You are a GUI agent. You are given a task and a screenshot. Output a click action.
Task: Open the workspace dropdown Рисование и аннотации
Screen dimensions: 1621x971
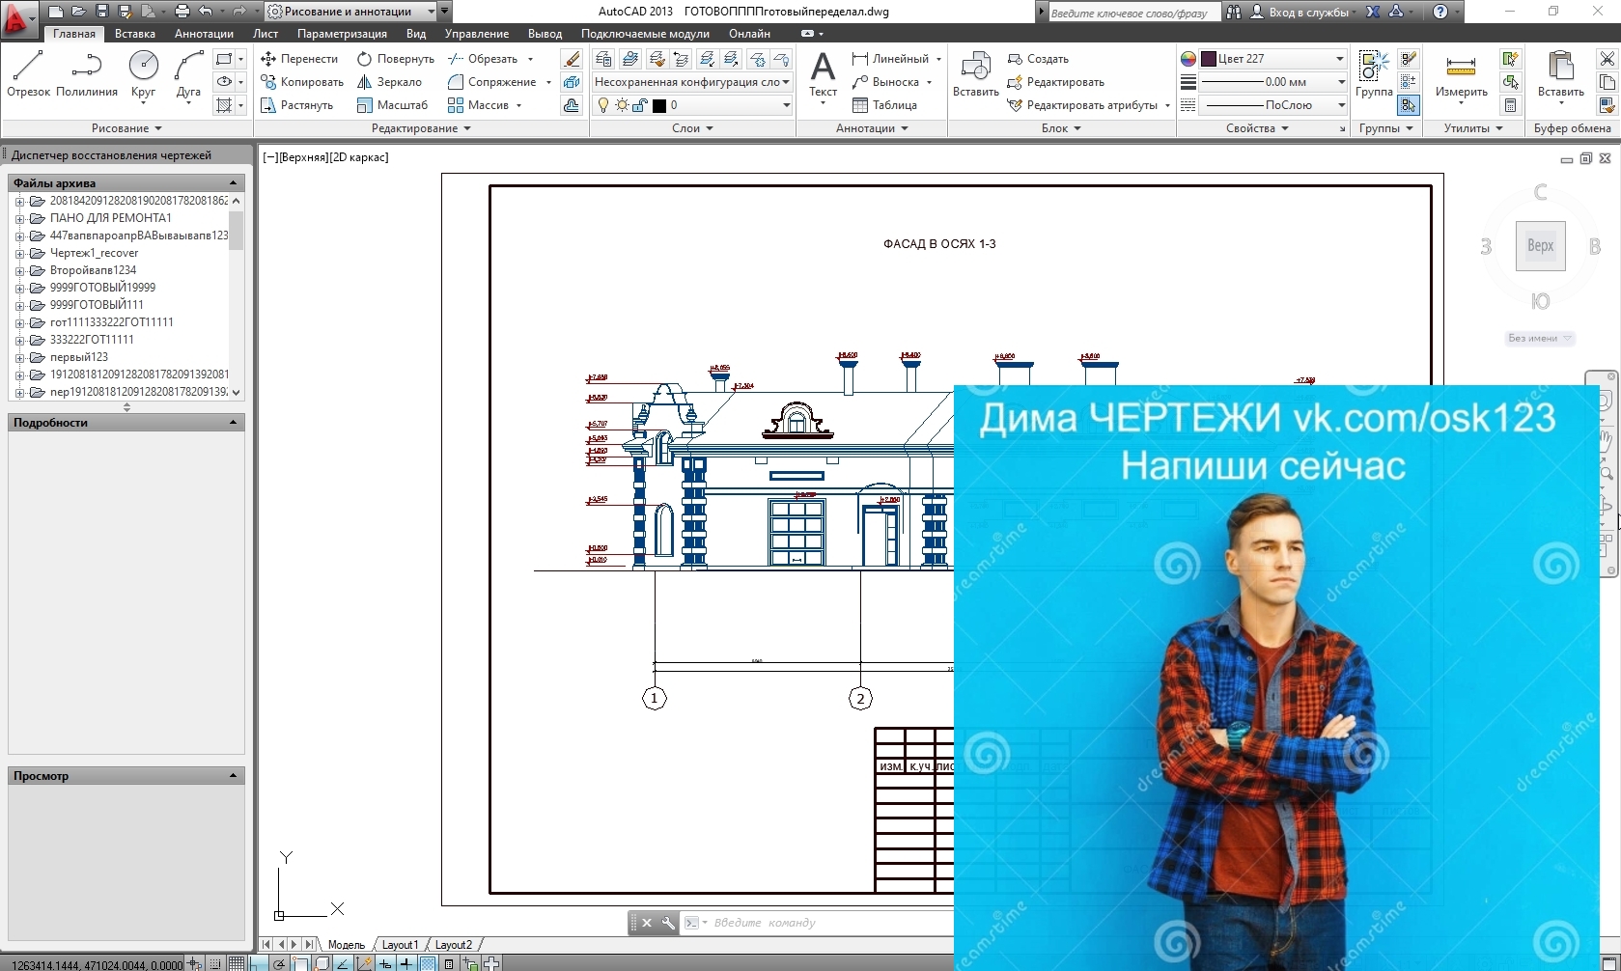(x=351, y=12)
